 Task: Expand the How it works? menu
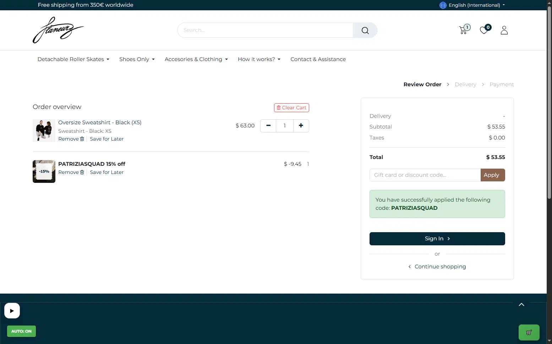point(259,59)
